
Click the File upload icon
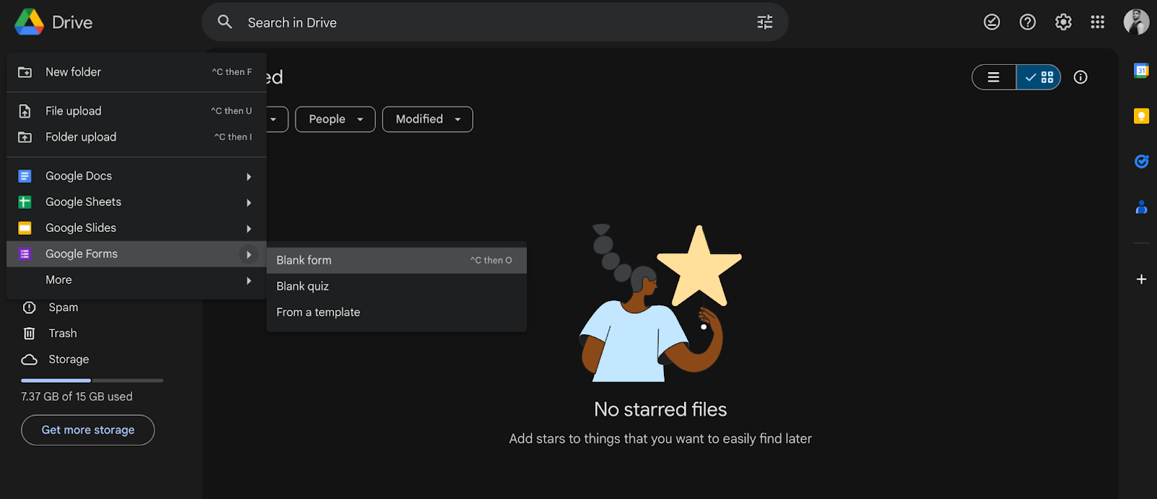25,111
